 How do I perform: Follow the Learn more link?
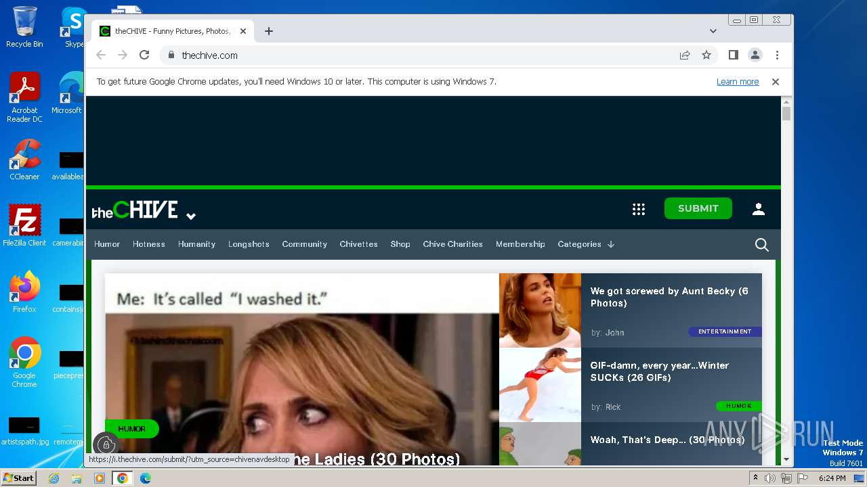[x=738, y=82]
